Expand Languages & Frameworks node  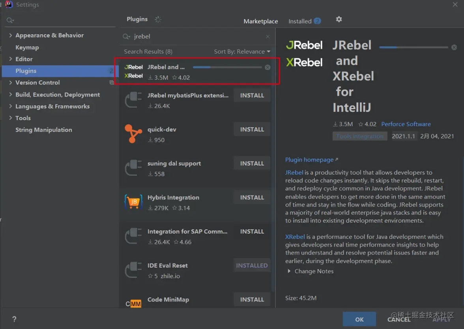click(x=10, y=106)
